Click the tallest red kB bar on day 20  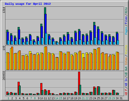[x=79, y=78]
